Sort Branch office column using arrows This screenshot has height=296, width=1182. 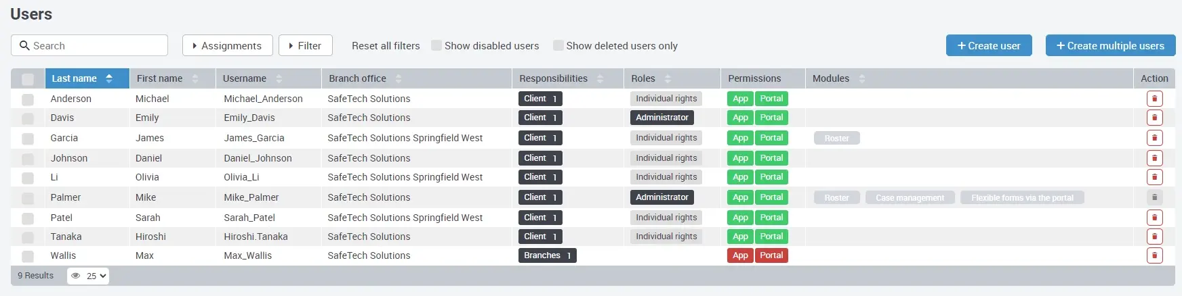coord(399,79)
